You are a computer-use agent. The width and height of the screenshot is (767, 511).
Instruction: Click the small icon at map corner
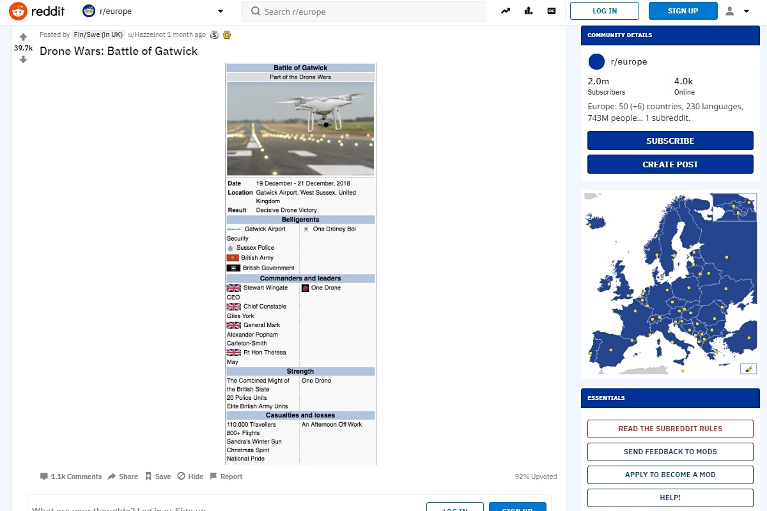tap(748, 369)
